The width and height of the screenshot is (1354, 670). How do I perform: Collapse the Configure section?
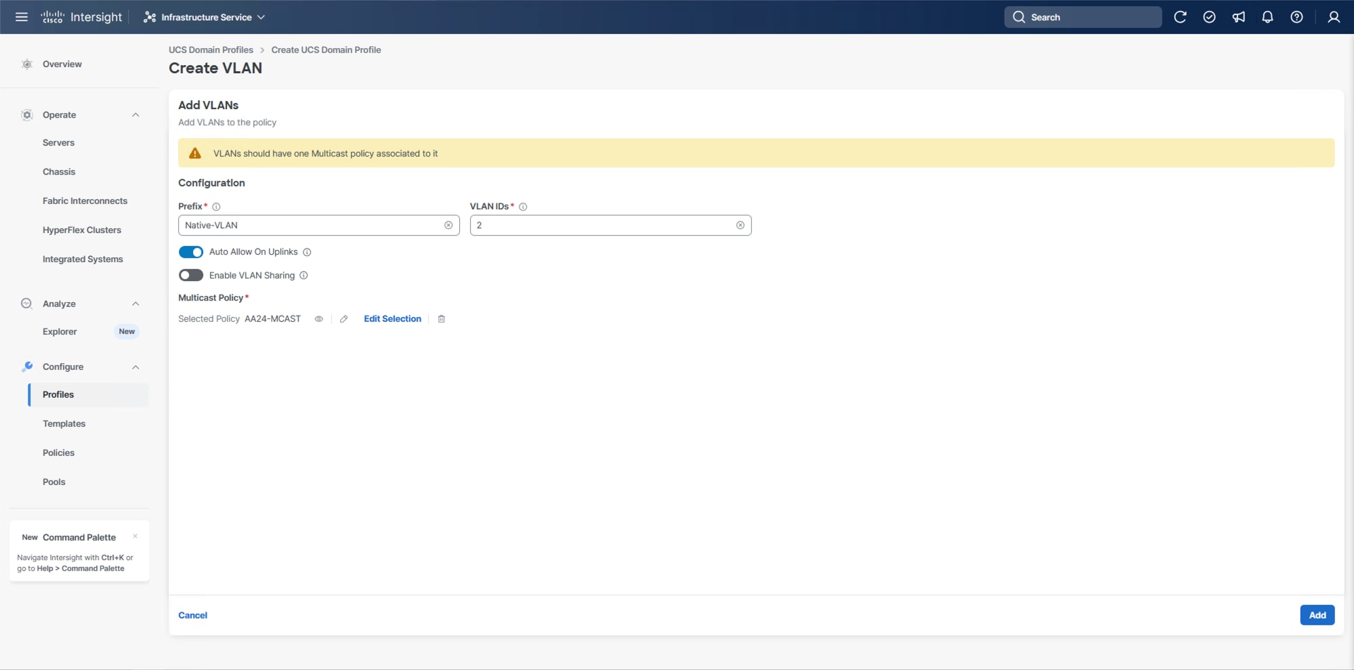tap(135, 367)
